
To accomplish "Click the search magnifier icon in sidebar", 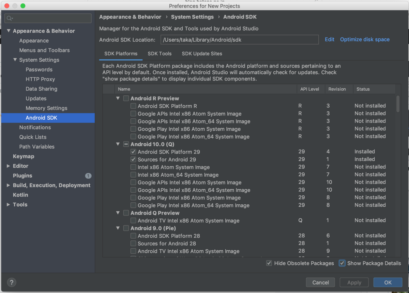I will [10, 18].
